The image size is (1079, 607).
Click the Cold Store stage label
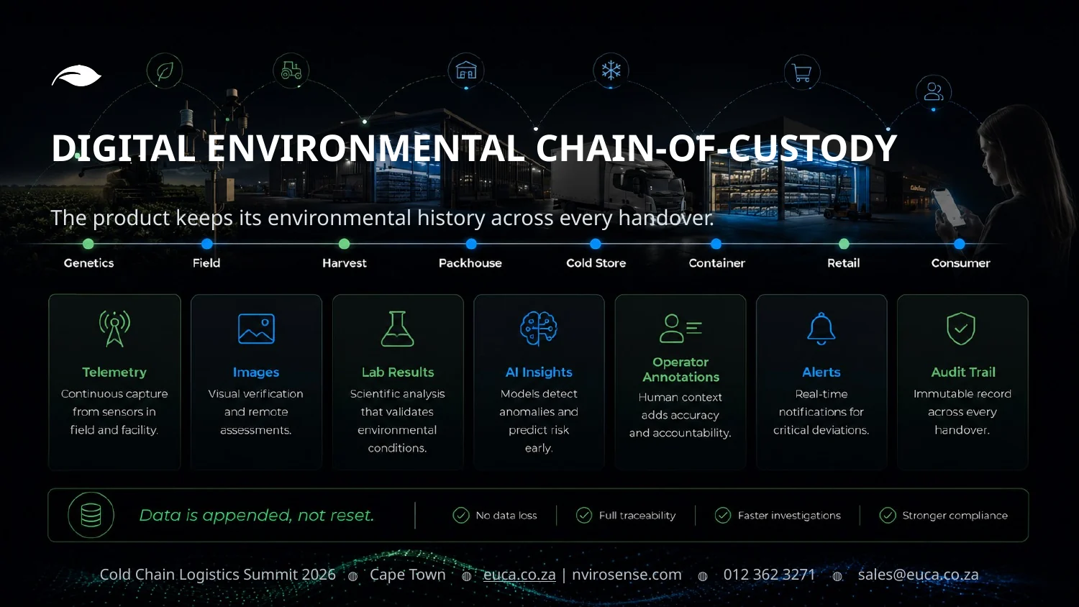click(596, 263)
